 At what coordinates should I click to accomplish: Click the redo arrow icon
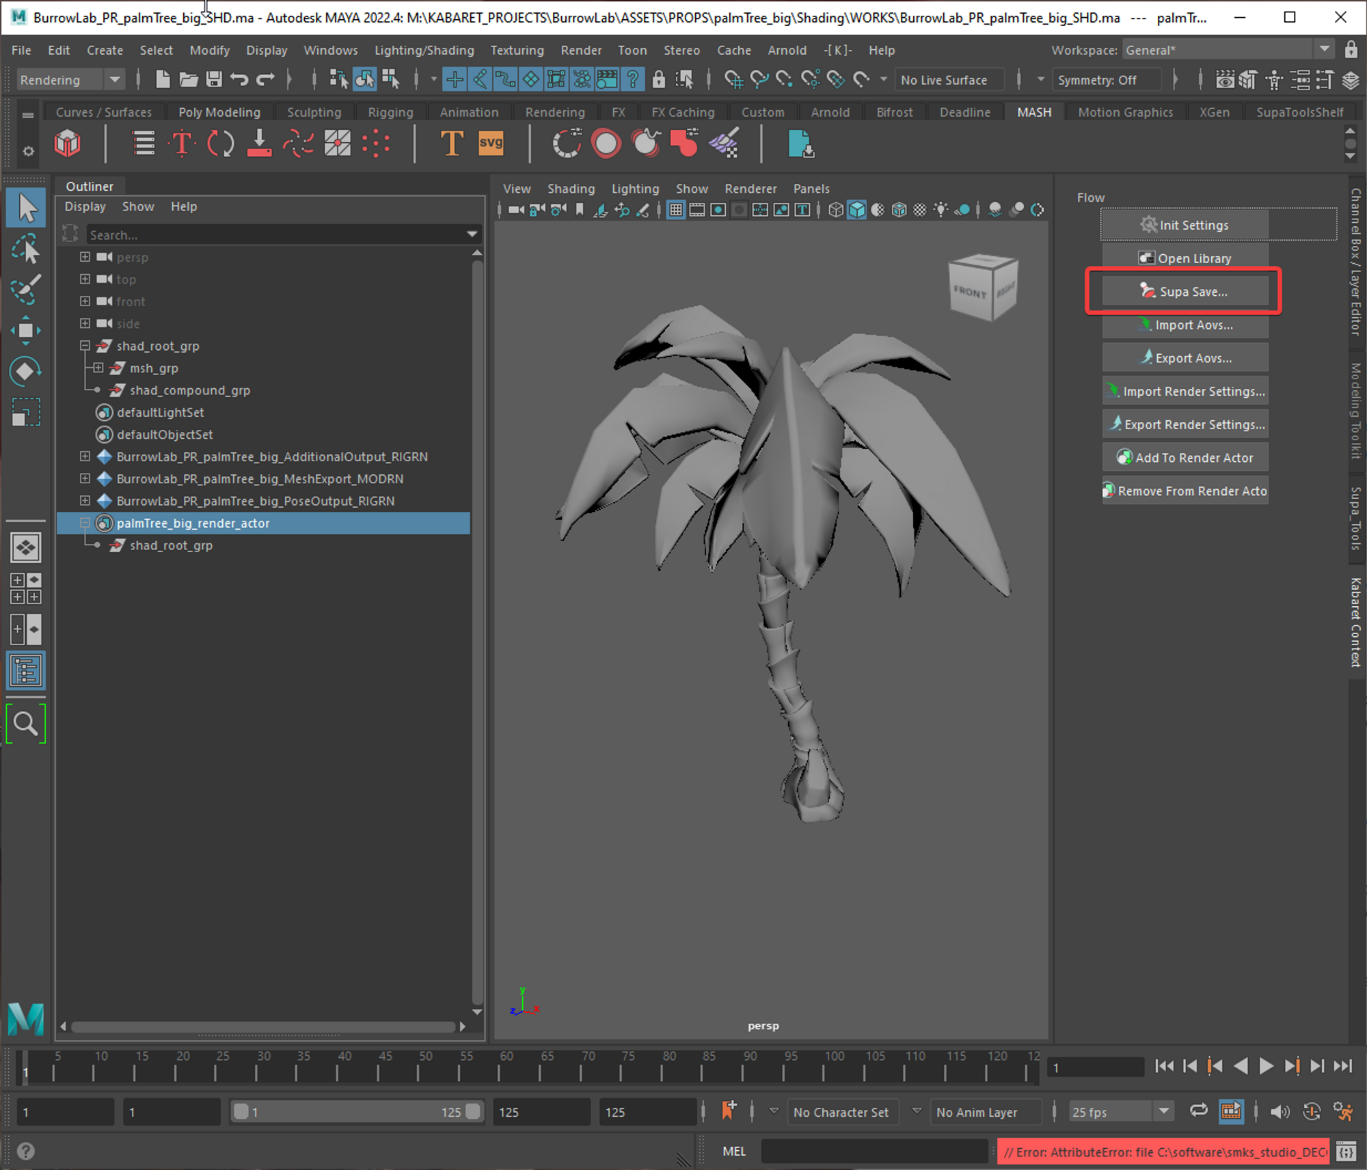coord(265,79)
